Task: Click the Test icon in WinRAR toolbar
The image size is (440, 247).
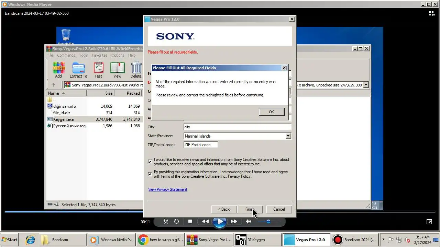Action: pos(98,70)
